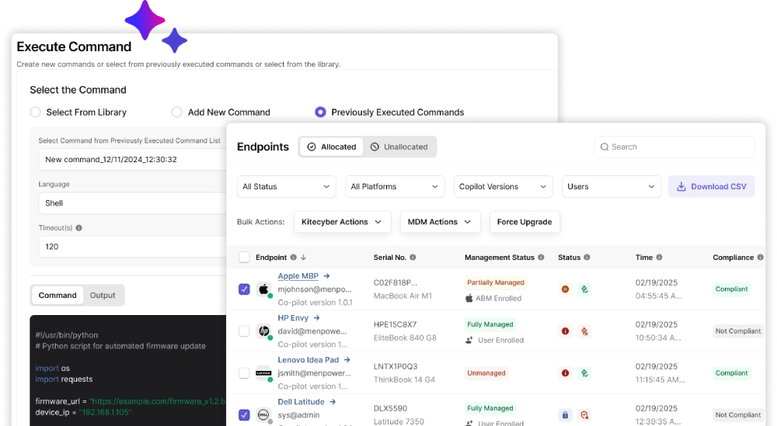The image size is (777, 426).
Task: Click the Status column info icon
Action: pyautogui.click(x=587, y=258)
